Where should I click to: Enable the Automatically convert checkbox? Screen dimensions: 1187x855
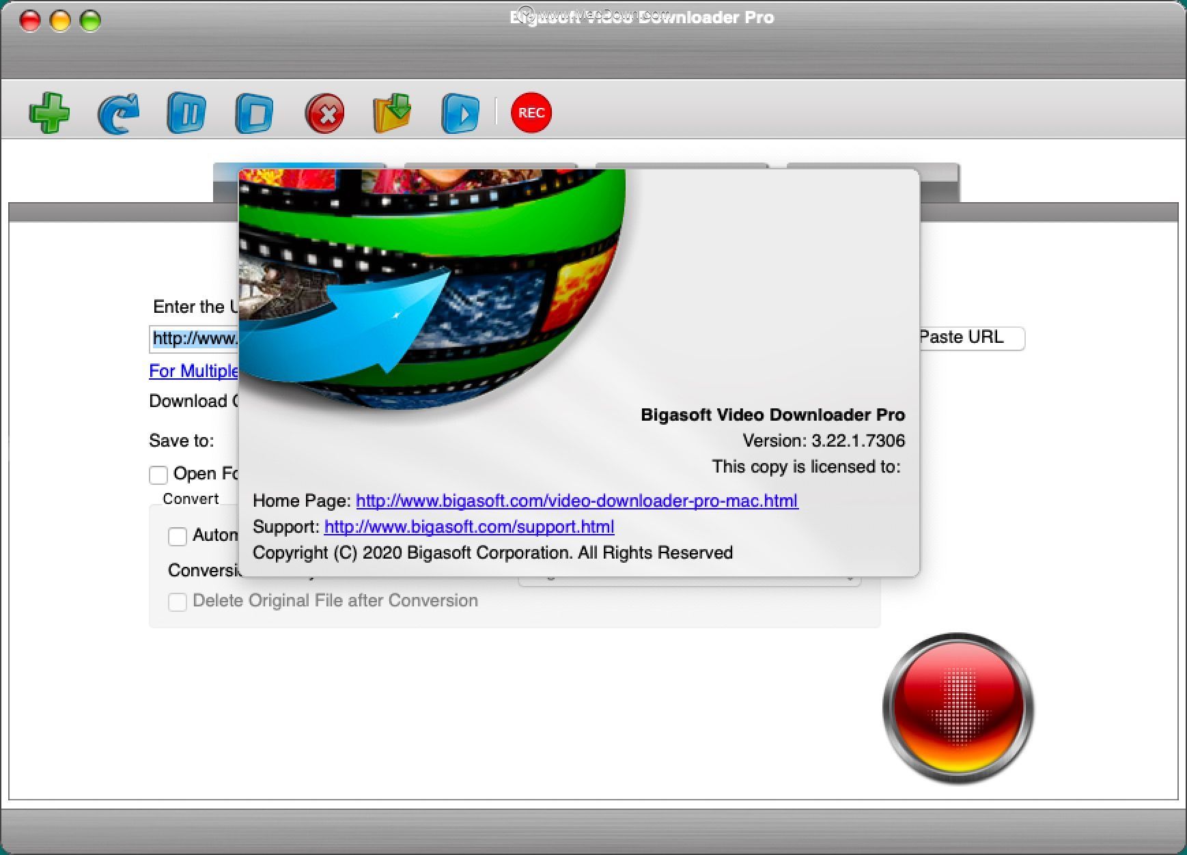(x=178, y=536)
